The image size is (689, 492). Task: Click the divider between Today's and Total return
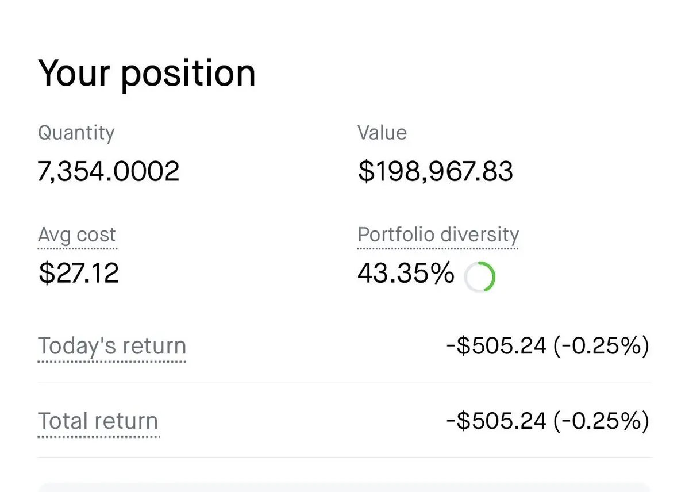coord(344,382)
